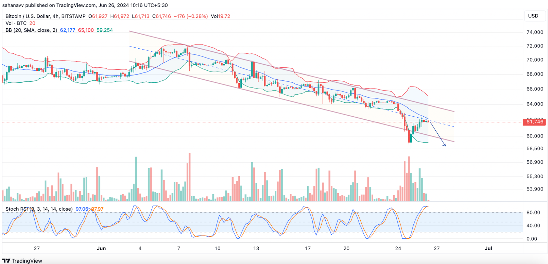Click the BB (20, SMA, close, 2) indicator label
This screenshot has height=264, width=548.
point(31,30)
